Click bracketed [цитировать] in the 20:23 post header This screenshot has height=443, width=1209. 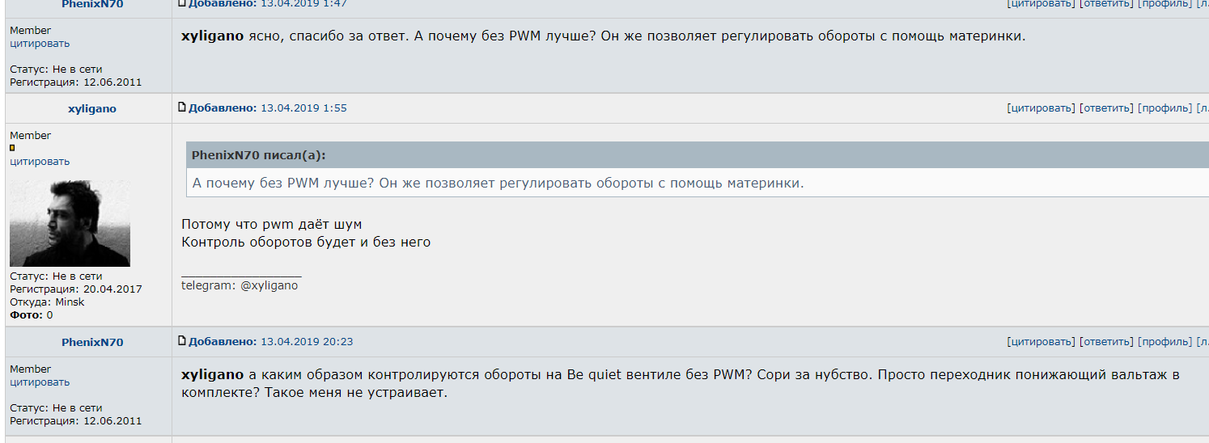(1041, 342)
